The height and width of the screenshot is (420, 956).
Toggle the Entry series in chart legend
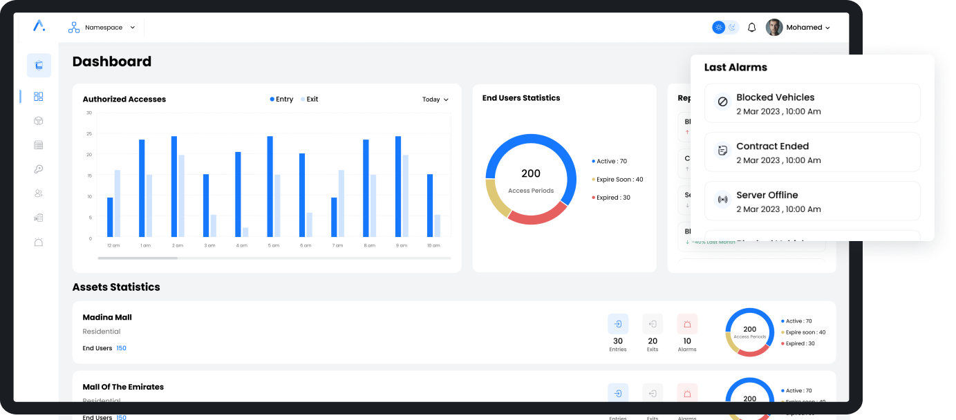tap(282, 99)
